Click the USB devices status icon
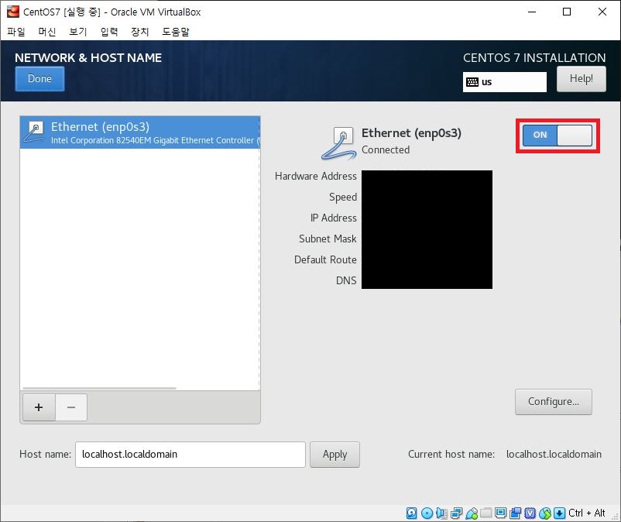Image resolution: width=621 pixels, height=522 pixels. 472,513
